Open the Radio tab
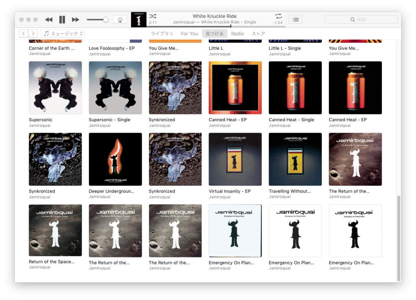This screenshot has width=416, height=300. [237, 34]
